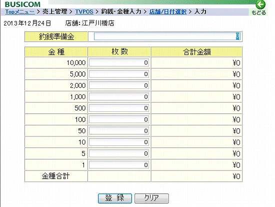Open the 店舗/日付選択 breadcrumb link
The width and height of the screenshot is (275, 207).
pos(168,12)
